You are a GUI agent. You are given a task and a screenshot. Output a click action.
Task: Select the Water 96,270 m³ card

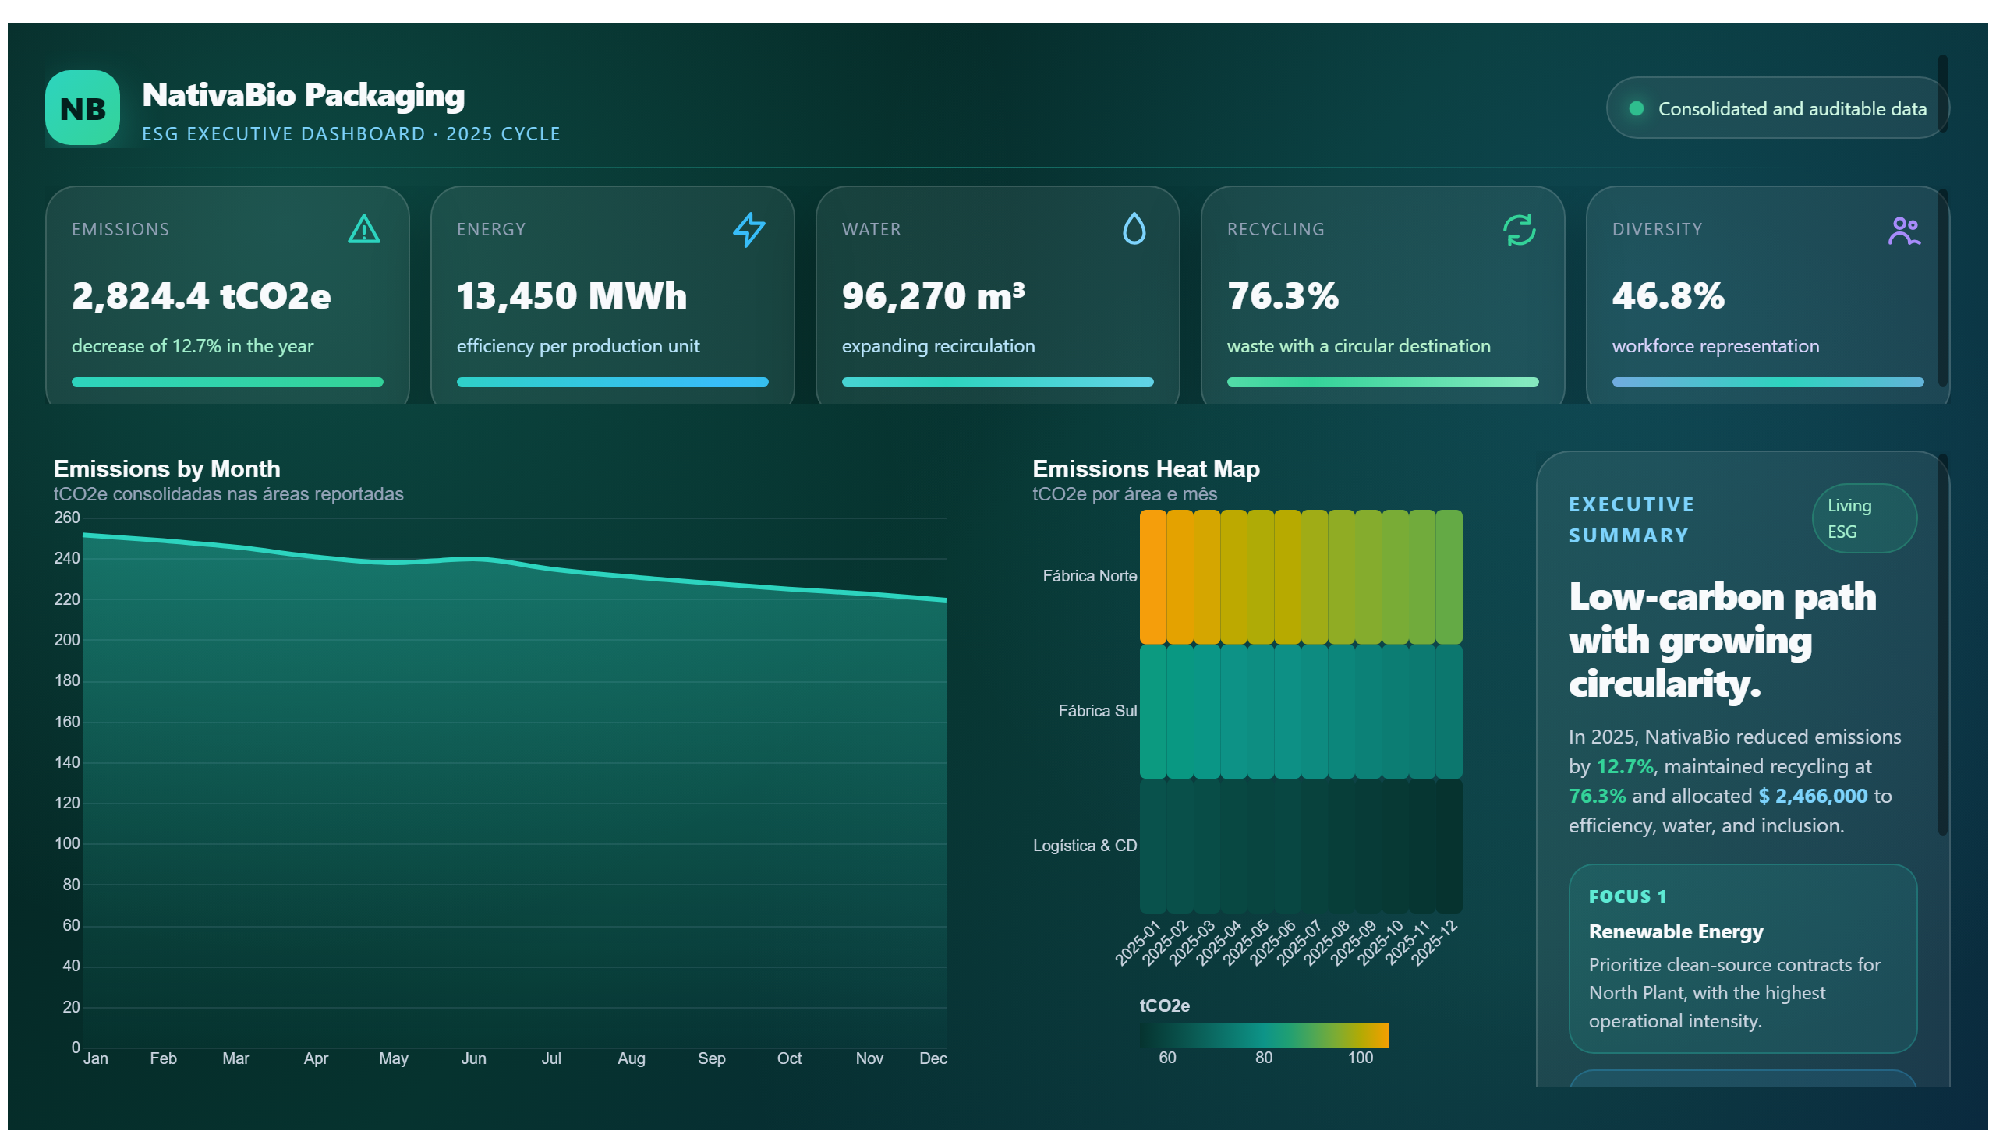tap(996, 295)
